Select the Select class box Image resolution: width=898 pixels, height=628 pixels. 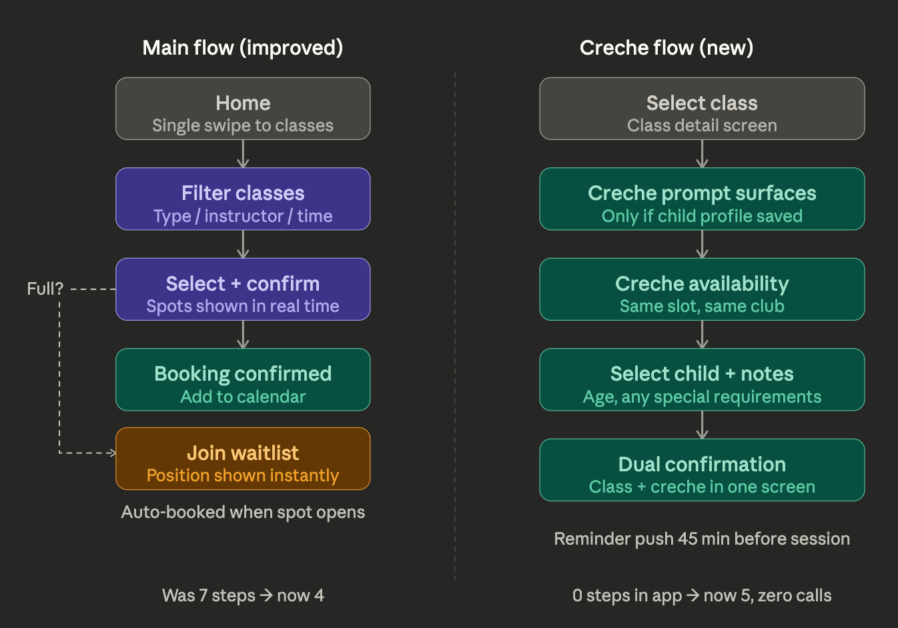[702, 109]
